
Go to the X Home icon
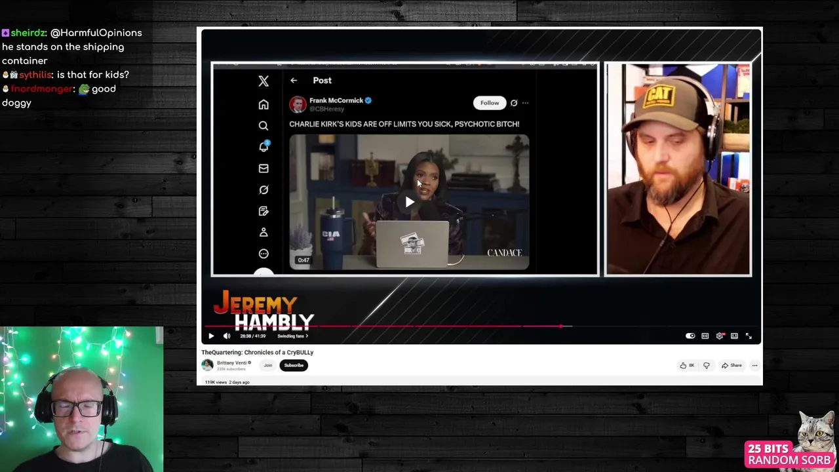pyautogui.click(x=263, y=104)
